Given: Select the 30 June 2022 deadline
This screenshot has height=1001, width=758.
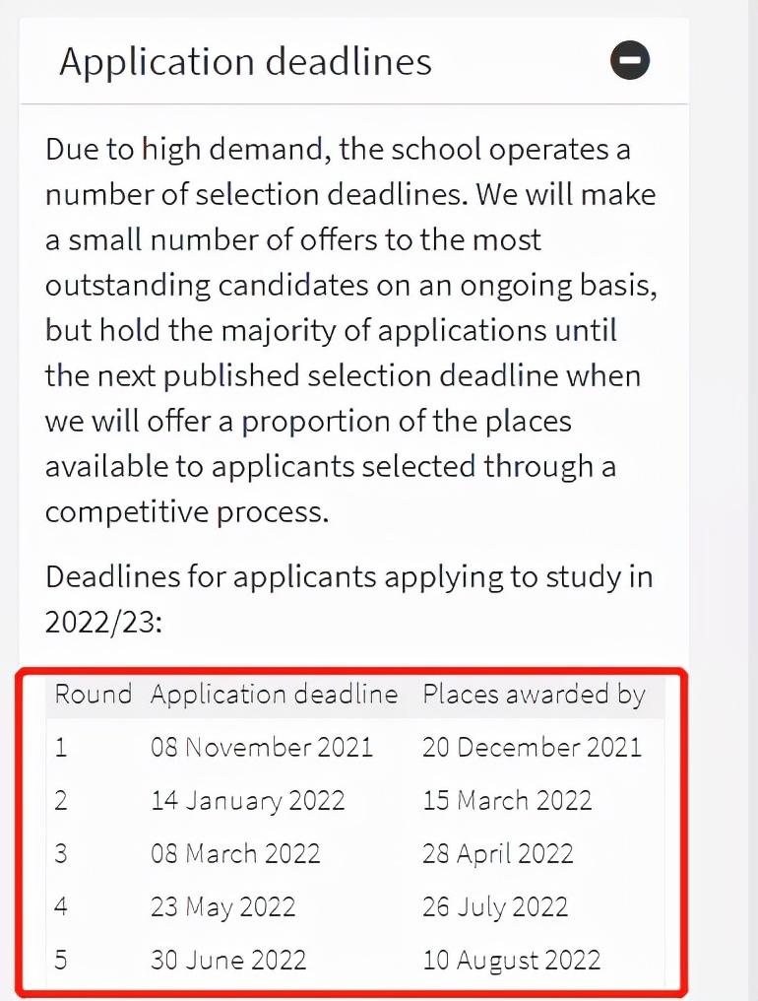Looking at the screenshot, I should click(228, 960).
